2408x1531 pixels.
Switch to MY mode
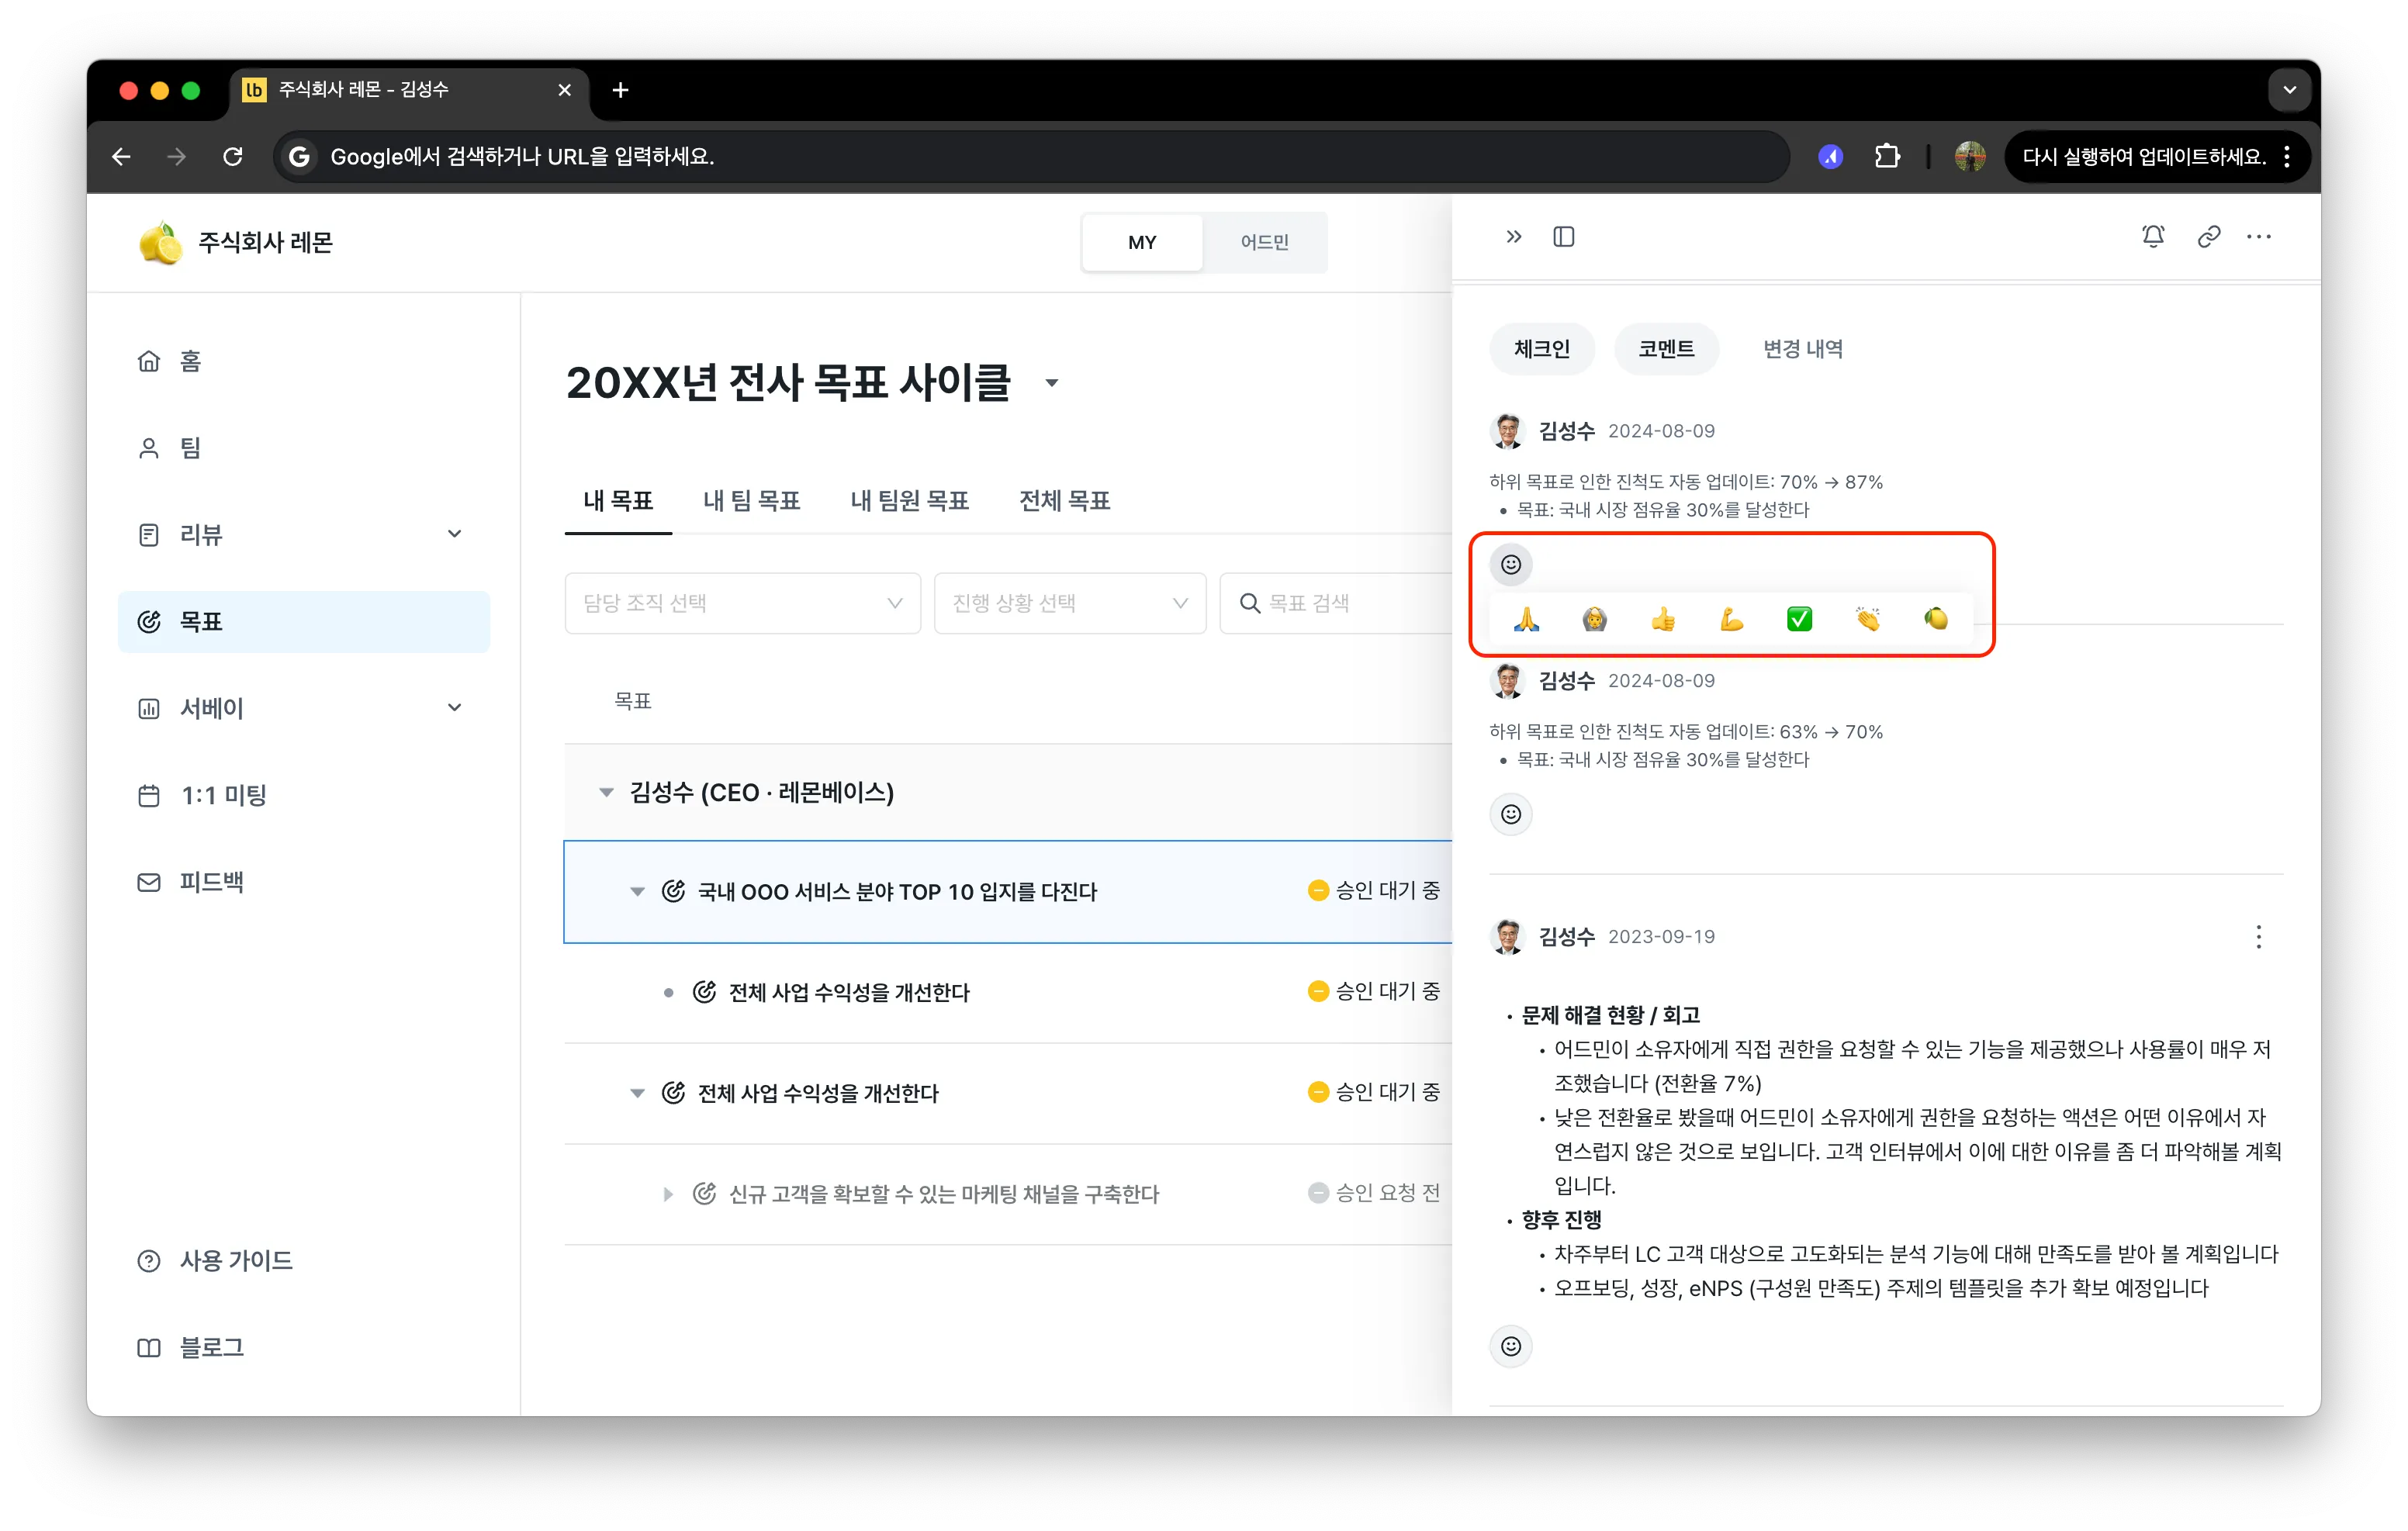[x=1142, y=243]
